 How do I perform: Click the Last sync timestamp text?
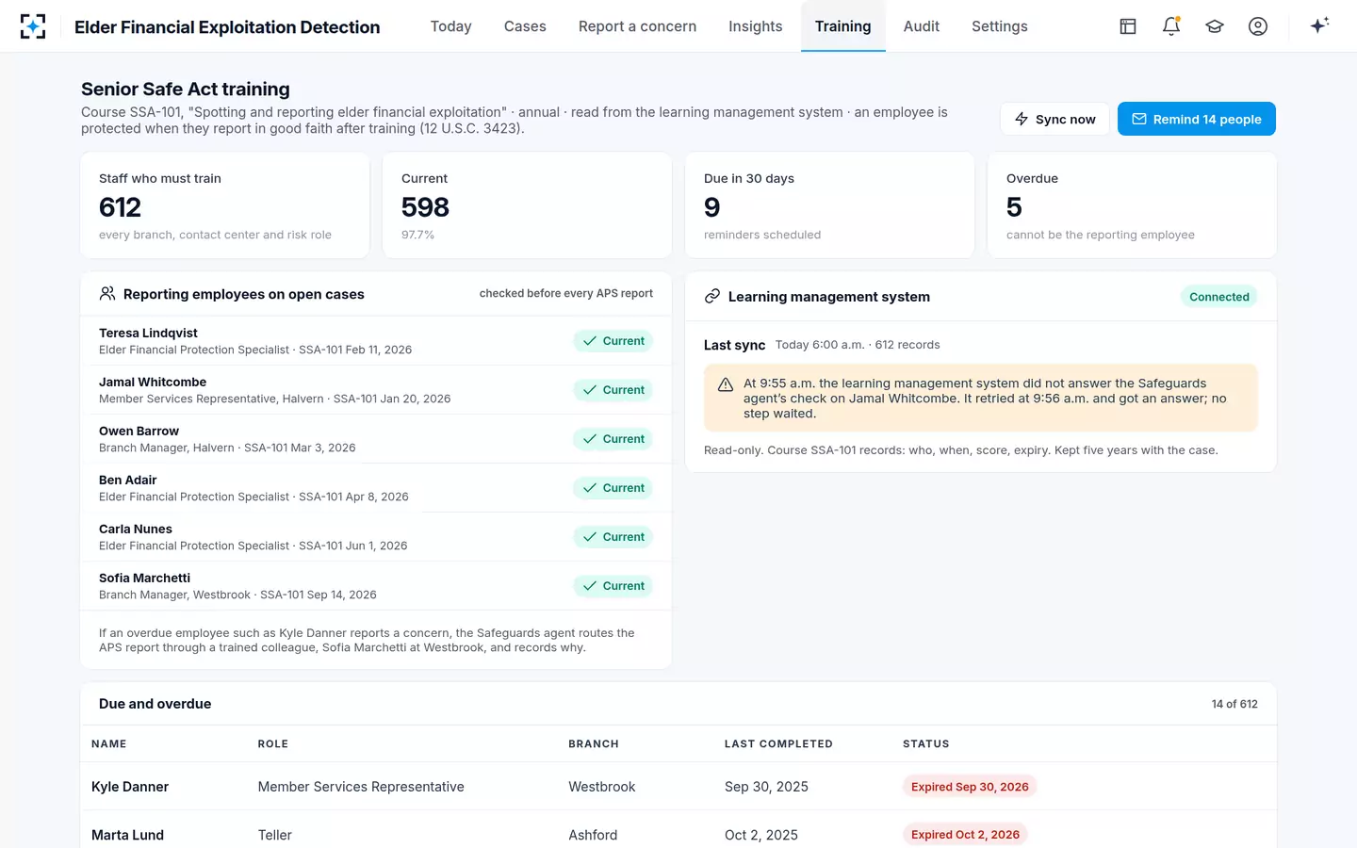coord(858,345)
